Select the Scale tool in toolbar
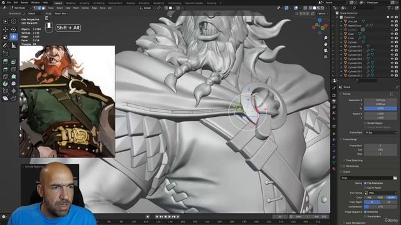The image size is (401, 225). (6, 37)
